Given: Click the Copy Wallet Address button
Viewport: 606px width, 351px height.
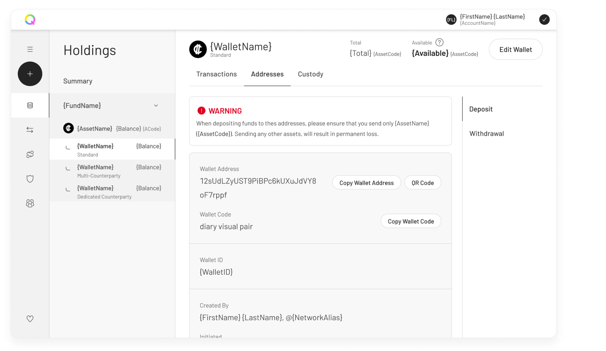Looking at the screenshot, I should (366, 183).
